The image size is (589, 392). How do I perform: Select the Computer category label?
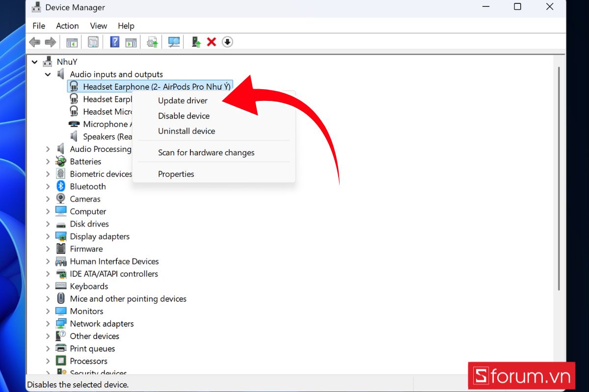pyautogui.click(x=88, y=212)
